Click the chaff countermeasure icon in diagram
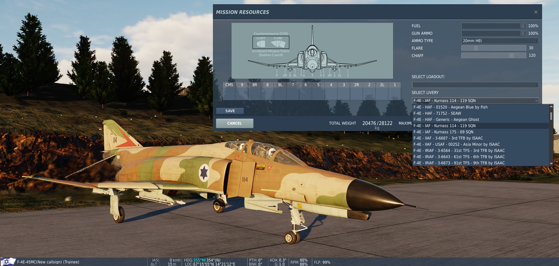 click(261, 44)
